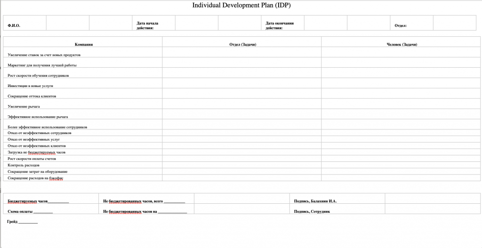This screenshot has height=248, width=482.
Task: Click the 'Увеличение рычага' row
Action: [242, 104]
